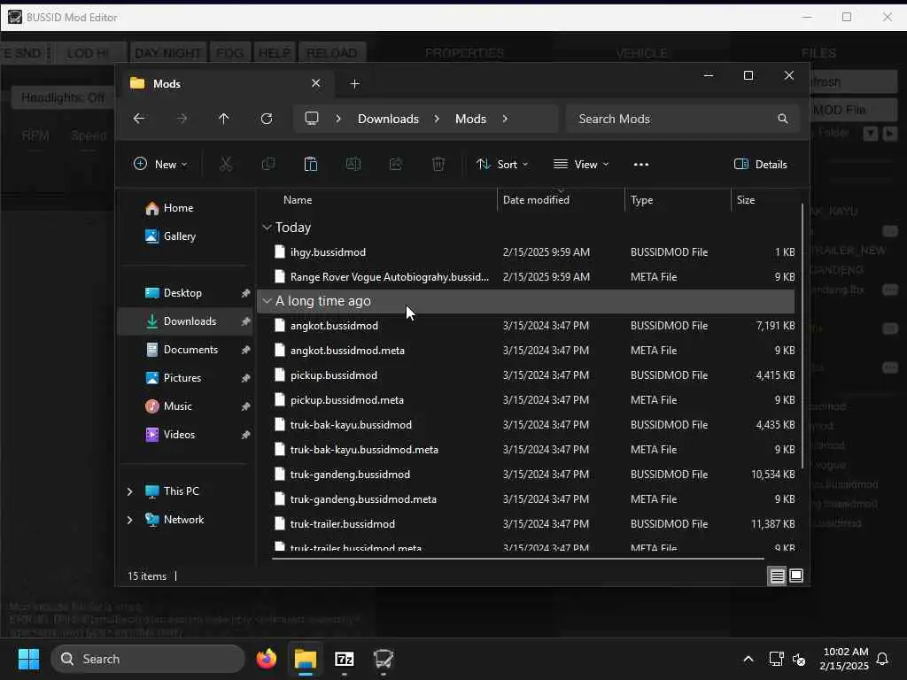Viewport: 907px width, 680px height.
Task: Click the Rename icon in toolbar
Action: tap(353, 164)
